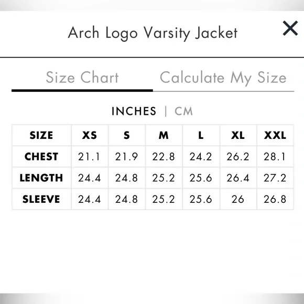Click the S size column header
The image size is (304, 304).
click(127, 135)
